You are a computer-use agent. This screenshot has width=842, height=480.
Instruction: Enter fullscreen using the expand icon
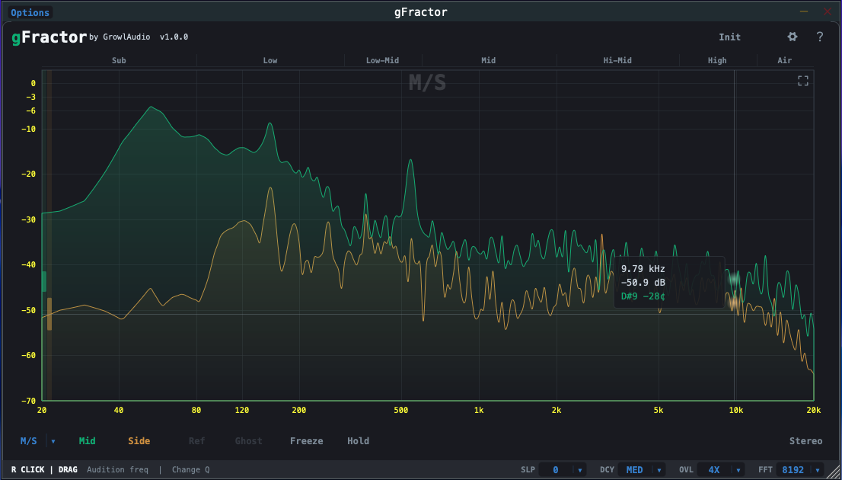[x=803, y=80]
